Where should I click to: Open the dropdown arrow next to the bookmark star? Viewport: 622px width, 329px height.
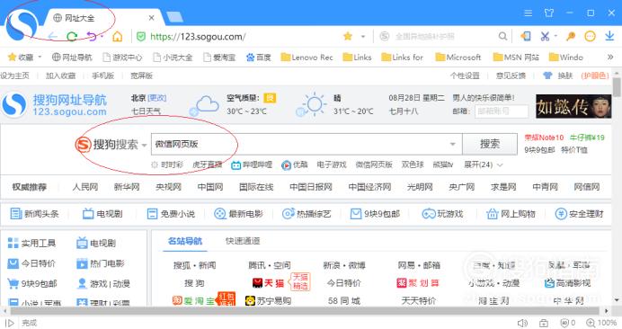(x=362, y=37)
